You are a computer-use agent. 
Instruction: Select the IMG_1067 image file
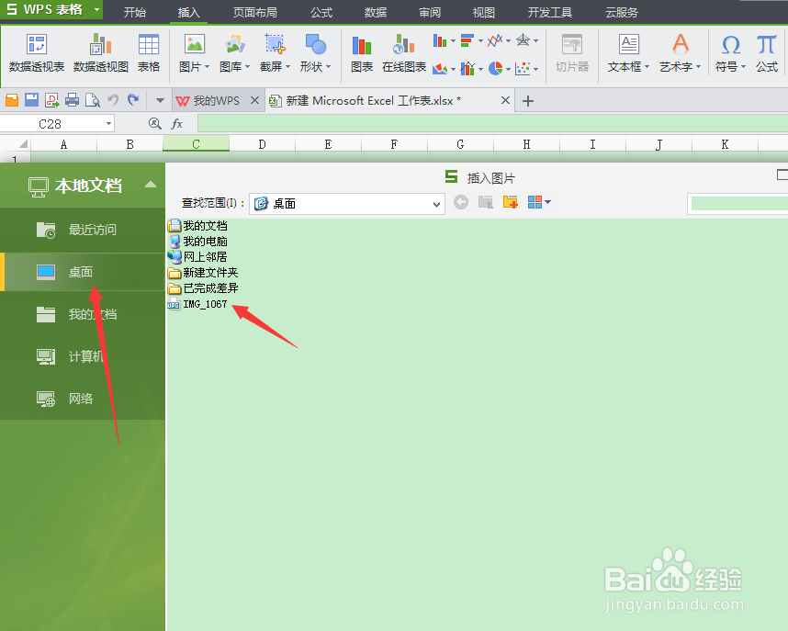(x=197, y=304)
